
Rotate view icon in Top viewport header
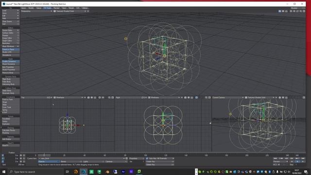[x=92, y=97]
